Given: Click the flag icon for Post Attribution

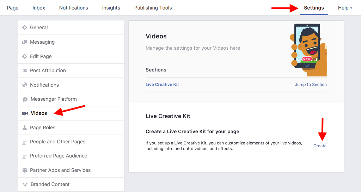Looking at the screenshot, I should coord(25,71).
